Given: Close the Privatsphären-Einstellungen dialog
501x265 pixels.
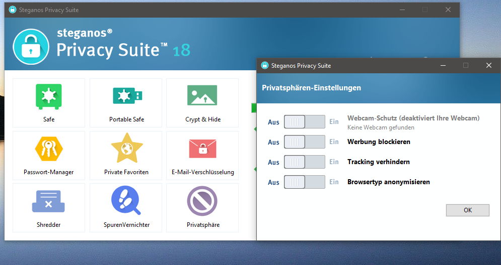Looking at the screenshot, I should [x=489, y=65].
